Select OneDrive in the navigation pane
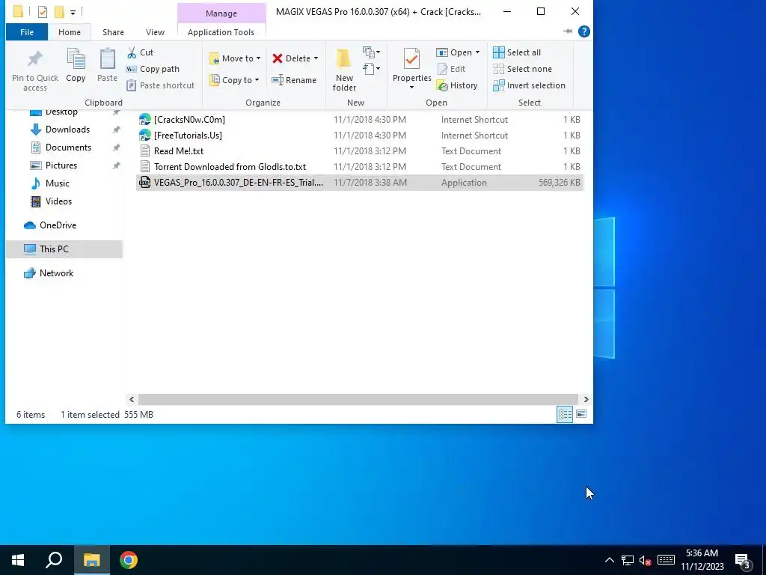 58,225
